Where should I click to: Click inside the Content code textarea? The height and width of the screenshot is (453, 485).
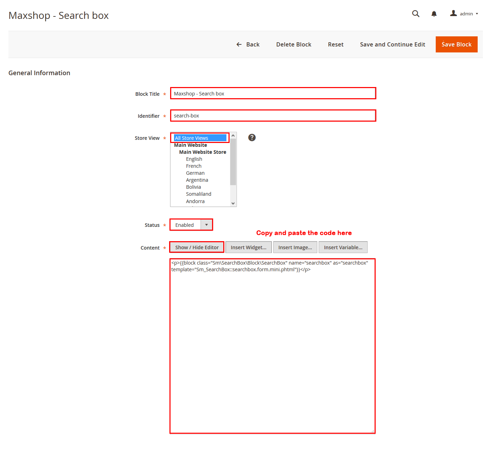pyautogui.click(x=273, y=346)
